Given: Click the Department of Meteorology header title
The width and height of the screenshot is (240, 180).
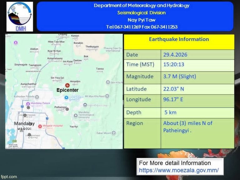Looking at the screenshot, I should click(x=142, y=6).
